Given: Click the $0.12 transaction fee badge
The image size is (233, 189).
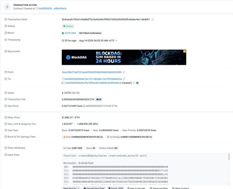Looking at the screenshot, I should 99,99.
